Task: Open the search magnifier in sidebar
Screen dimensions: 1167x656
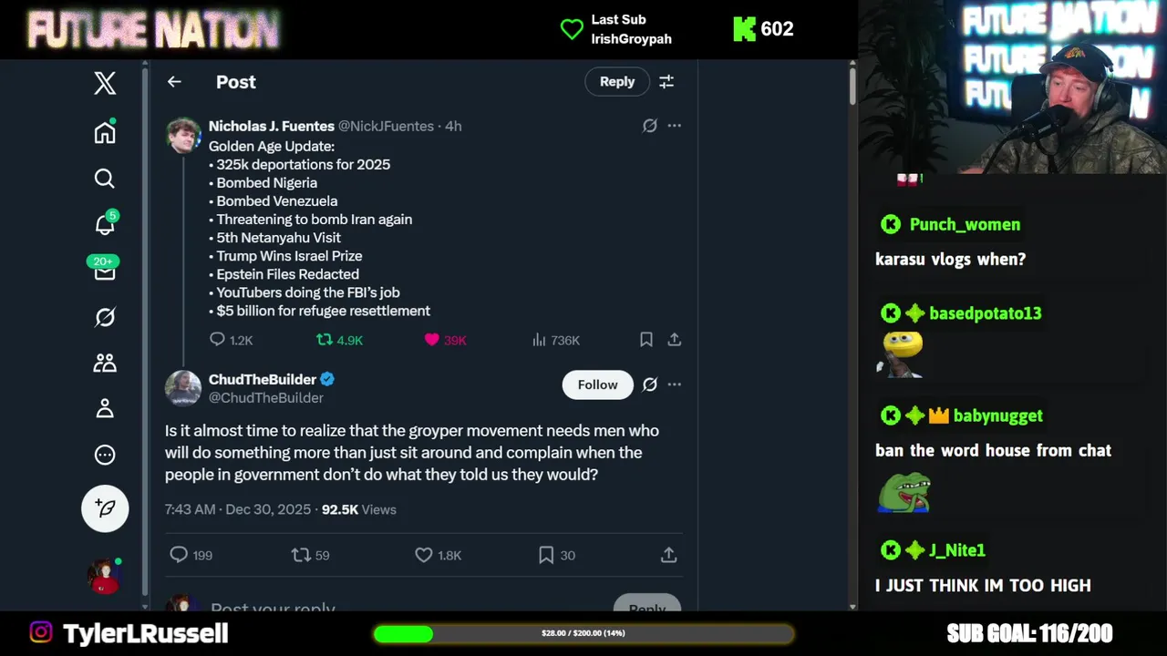Action: (x=105, y=179)
